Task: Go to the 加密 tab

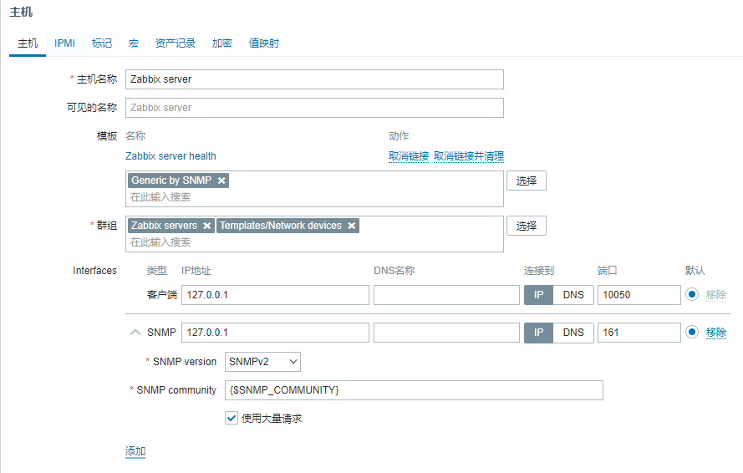Action: (221, 43)
